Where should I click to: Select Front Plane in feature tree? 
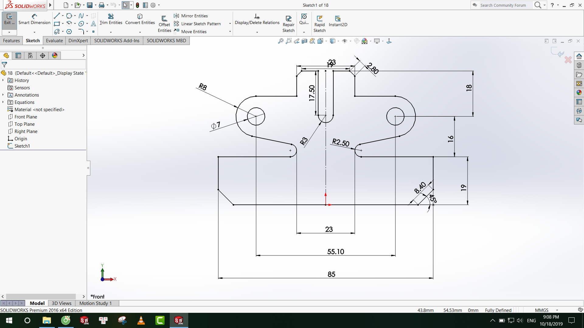26,117
